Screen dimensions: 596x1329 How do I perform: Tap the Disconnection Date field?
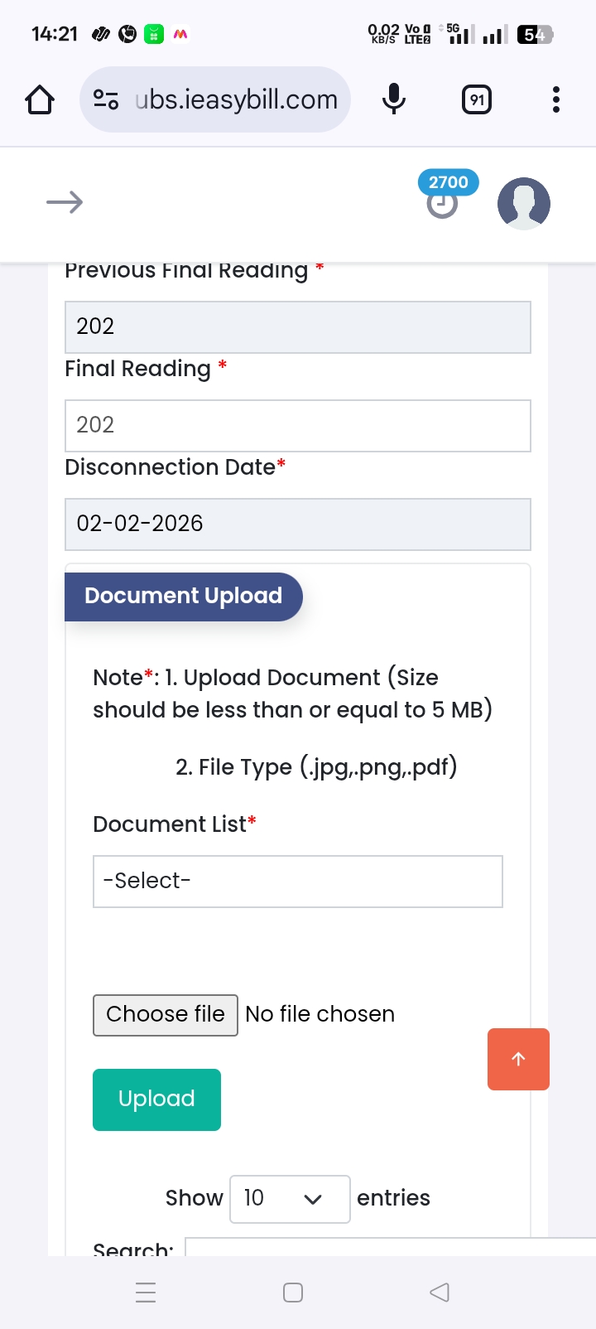[x=298, y=524]
